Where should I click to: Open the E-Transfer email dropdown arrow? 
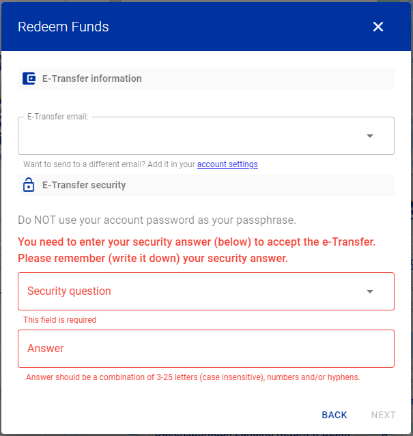[x=369, y=136]
